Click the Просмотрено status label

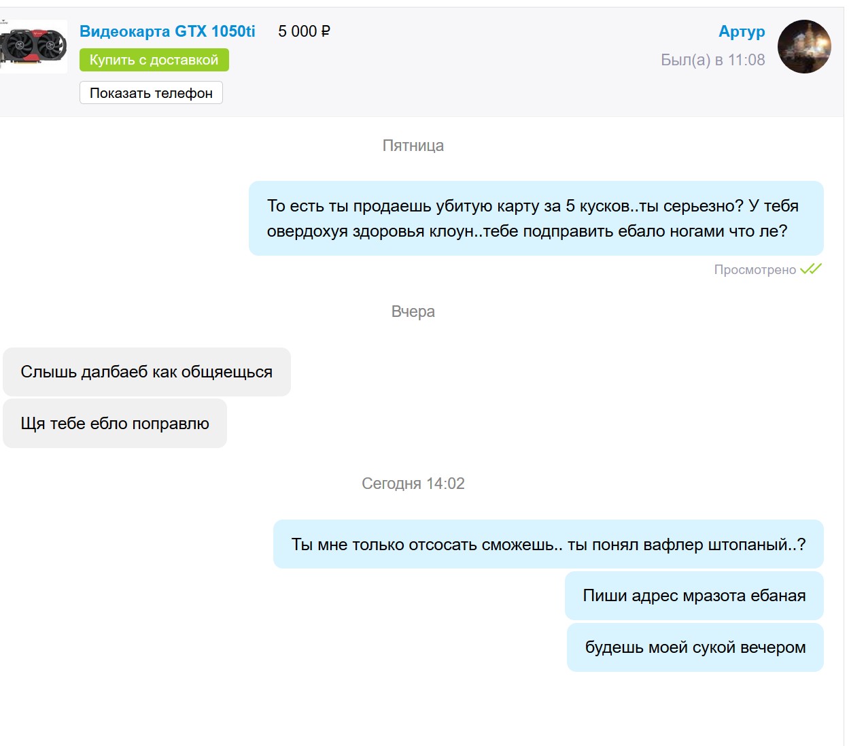[755, 270]
